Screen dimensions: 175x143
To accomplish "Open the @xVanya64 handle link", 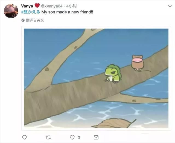I will [x=52, y=6].
